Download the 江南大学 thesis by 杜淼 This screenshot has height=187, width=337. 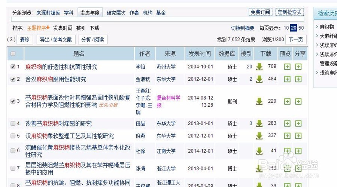tap(259, 151)
